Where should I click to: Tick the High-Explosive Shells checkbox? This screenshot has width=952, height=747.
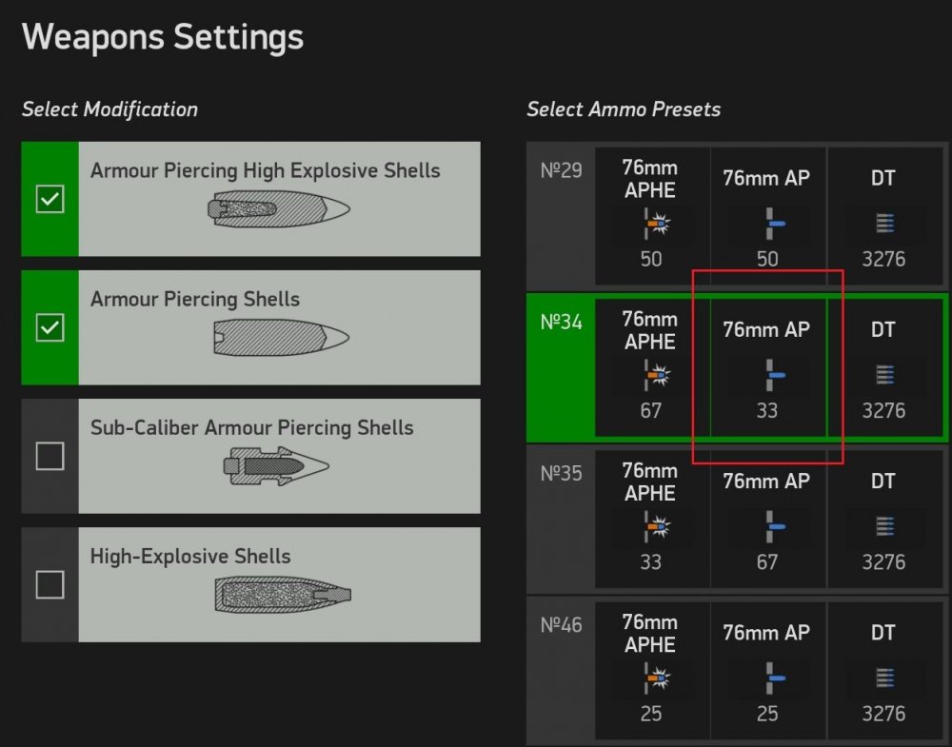pyautogui.click(x=50, y=584)
